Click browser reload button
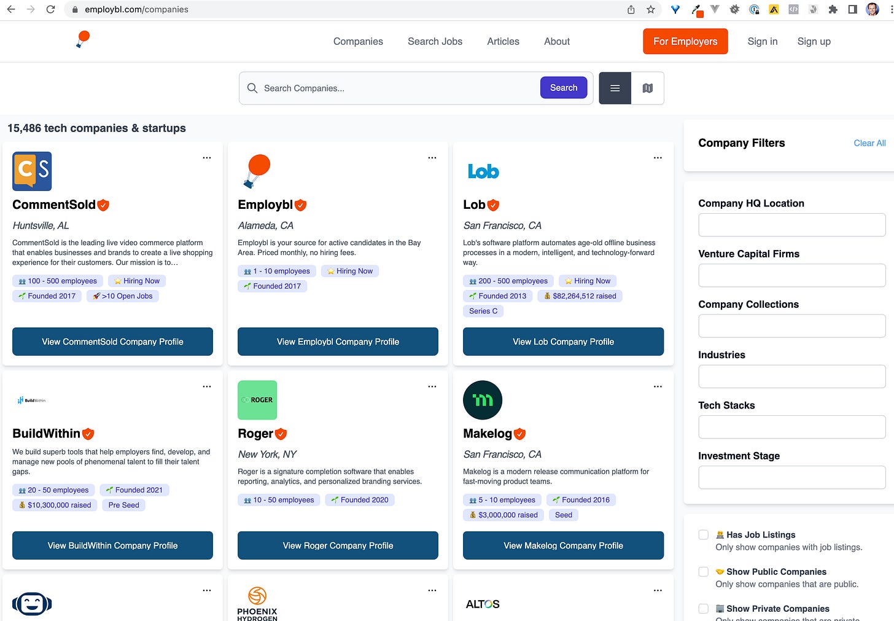The height and width of the screenshot is (621, 894). click(50, 9)
